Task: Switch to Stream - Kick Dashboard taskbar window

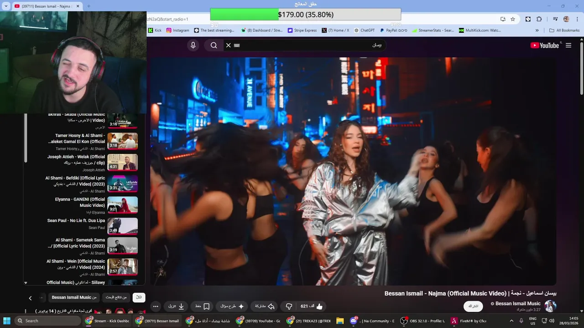Action: (x=108, y=321)
